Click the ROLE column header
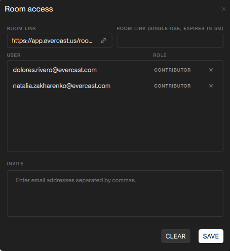This screenshot has height=251, width=230. tap(160, 55)
